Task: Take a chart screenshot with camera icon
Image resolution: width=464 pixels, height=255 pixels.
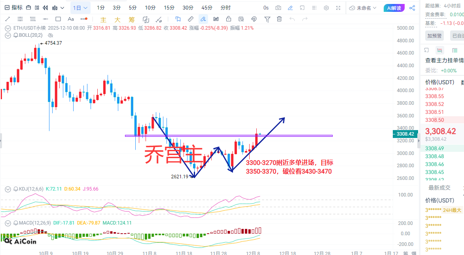Action: pyautogui.click(x=278, y=8)
